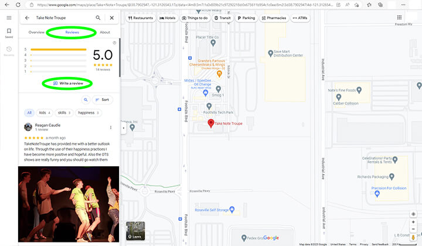Select the Richards Packaging map pin

(x=392, y=177)
